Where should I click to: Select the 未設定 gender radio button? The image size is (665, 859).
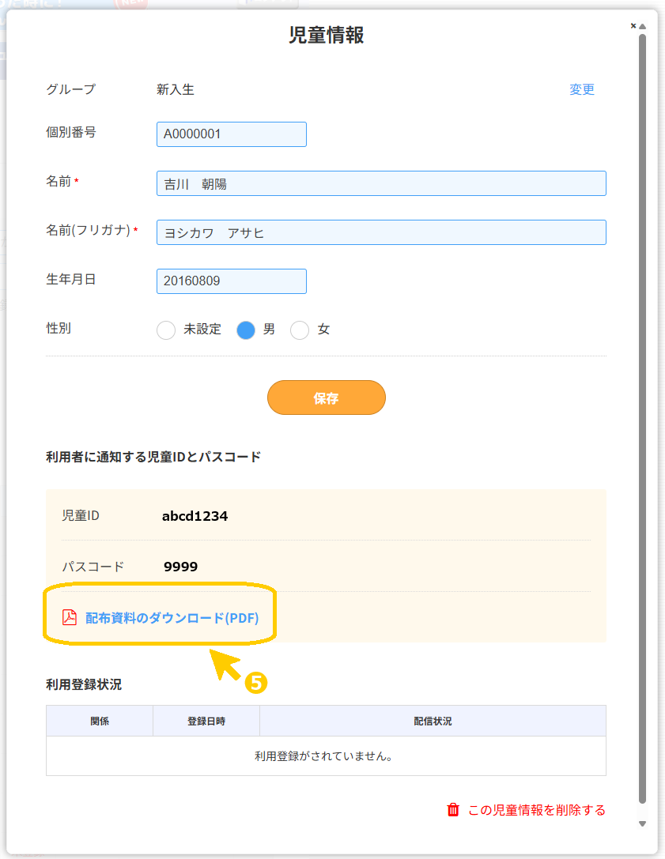pos(166,330)
